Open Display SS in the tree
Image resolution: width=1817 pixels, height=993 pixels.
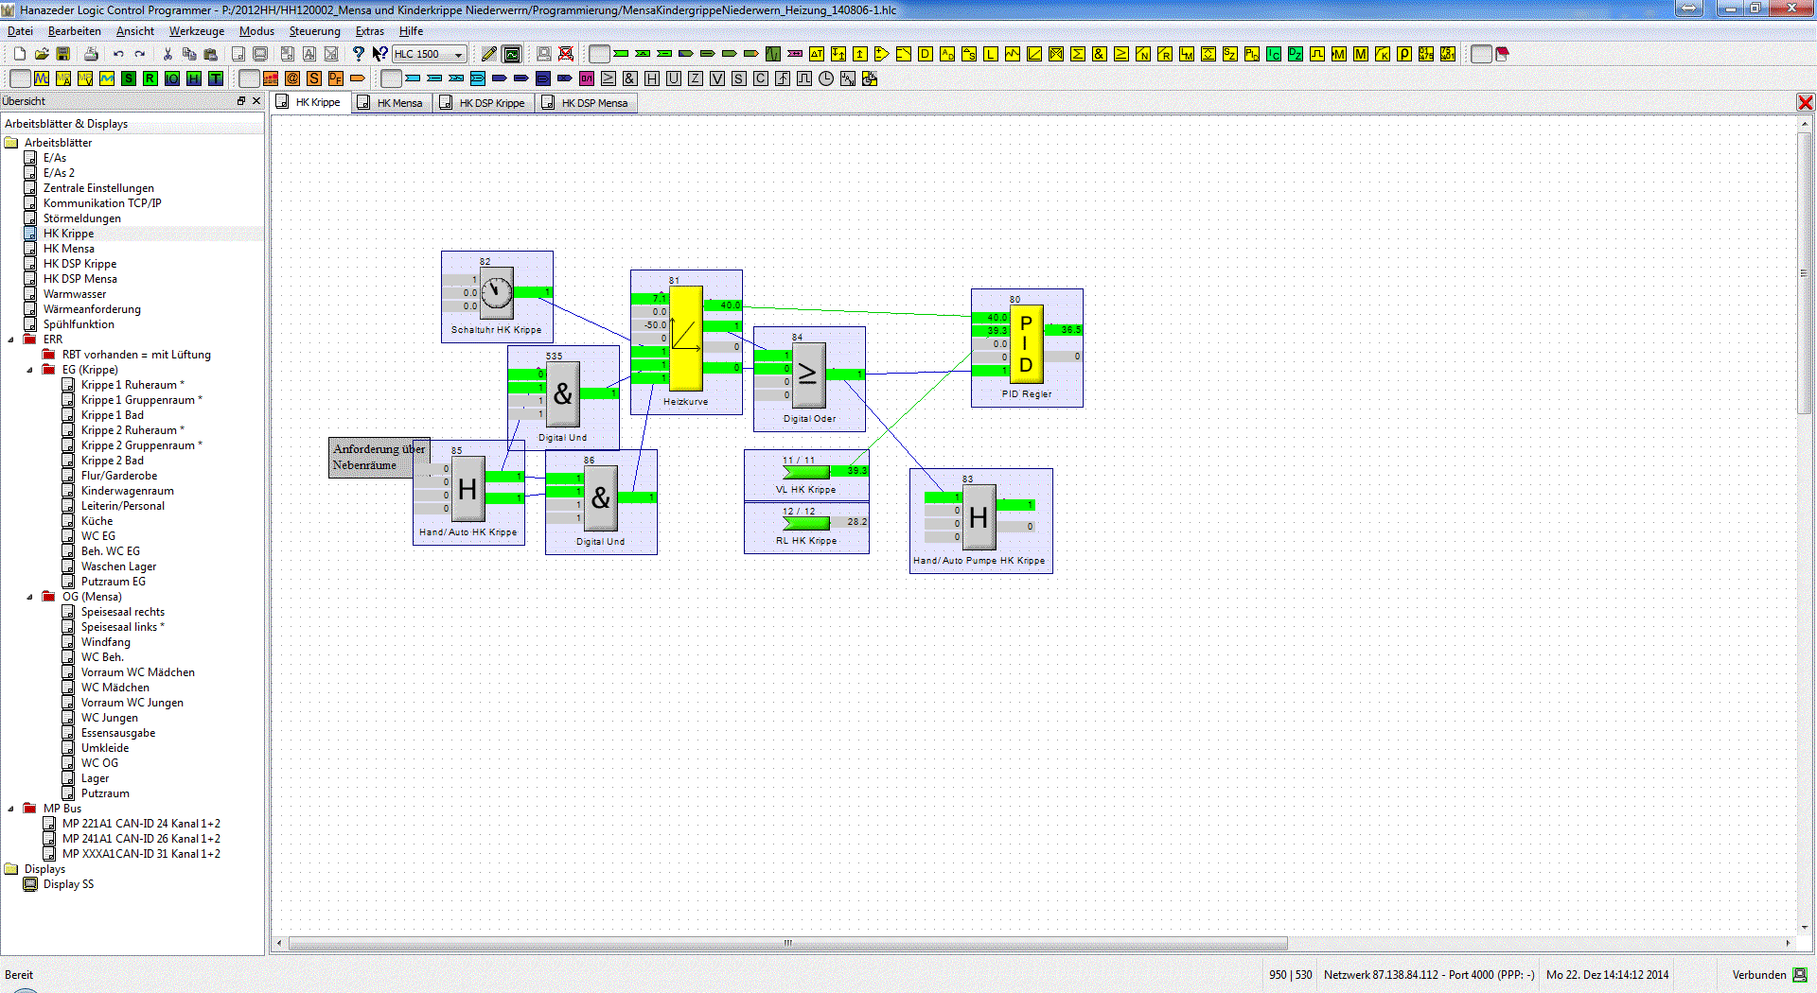68,884
